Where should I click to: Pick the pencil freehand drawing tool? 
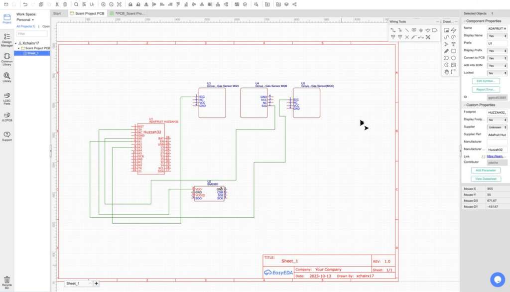(447, 51)
